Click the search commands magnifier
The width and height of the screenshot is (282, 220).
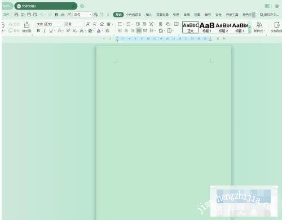pyautogui.click(x=261, y=15)
